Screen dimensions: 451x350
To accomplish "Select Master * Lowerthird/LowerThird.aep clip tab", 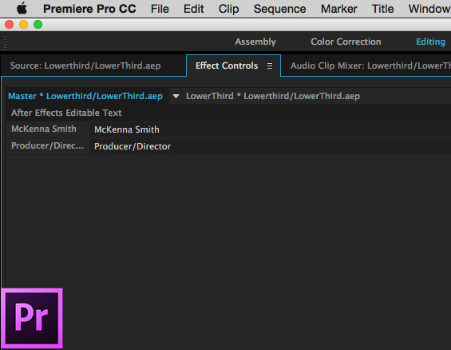I will [85, 96].
